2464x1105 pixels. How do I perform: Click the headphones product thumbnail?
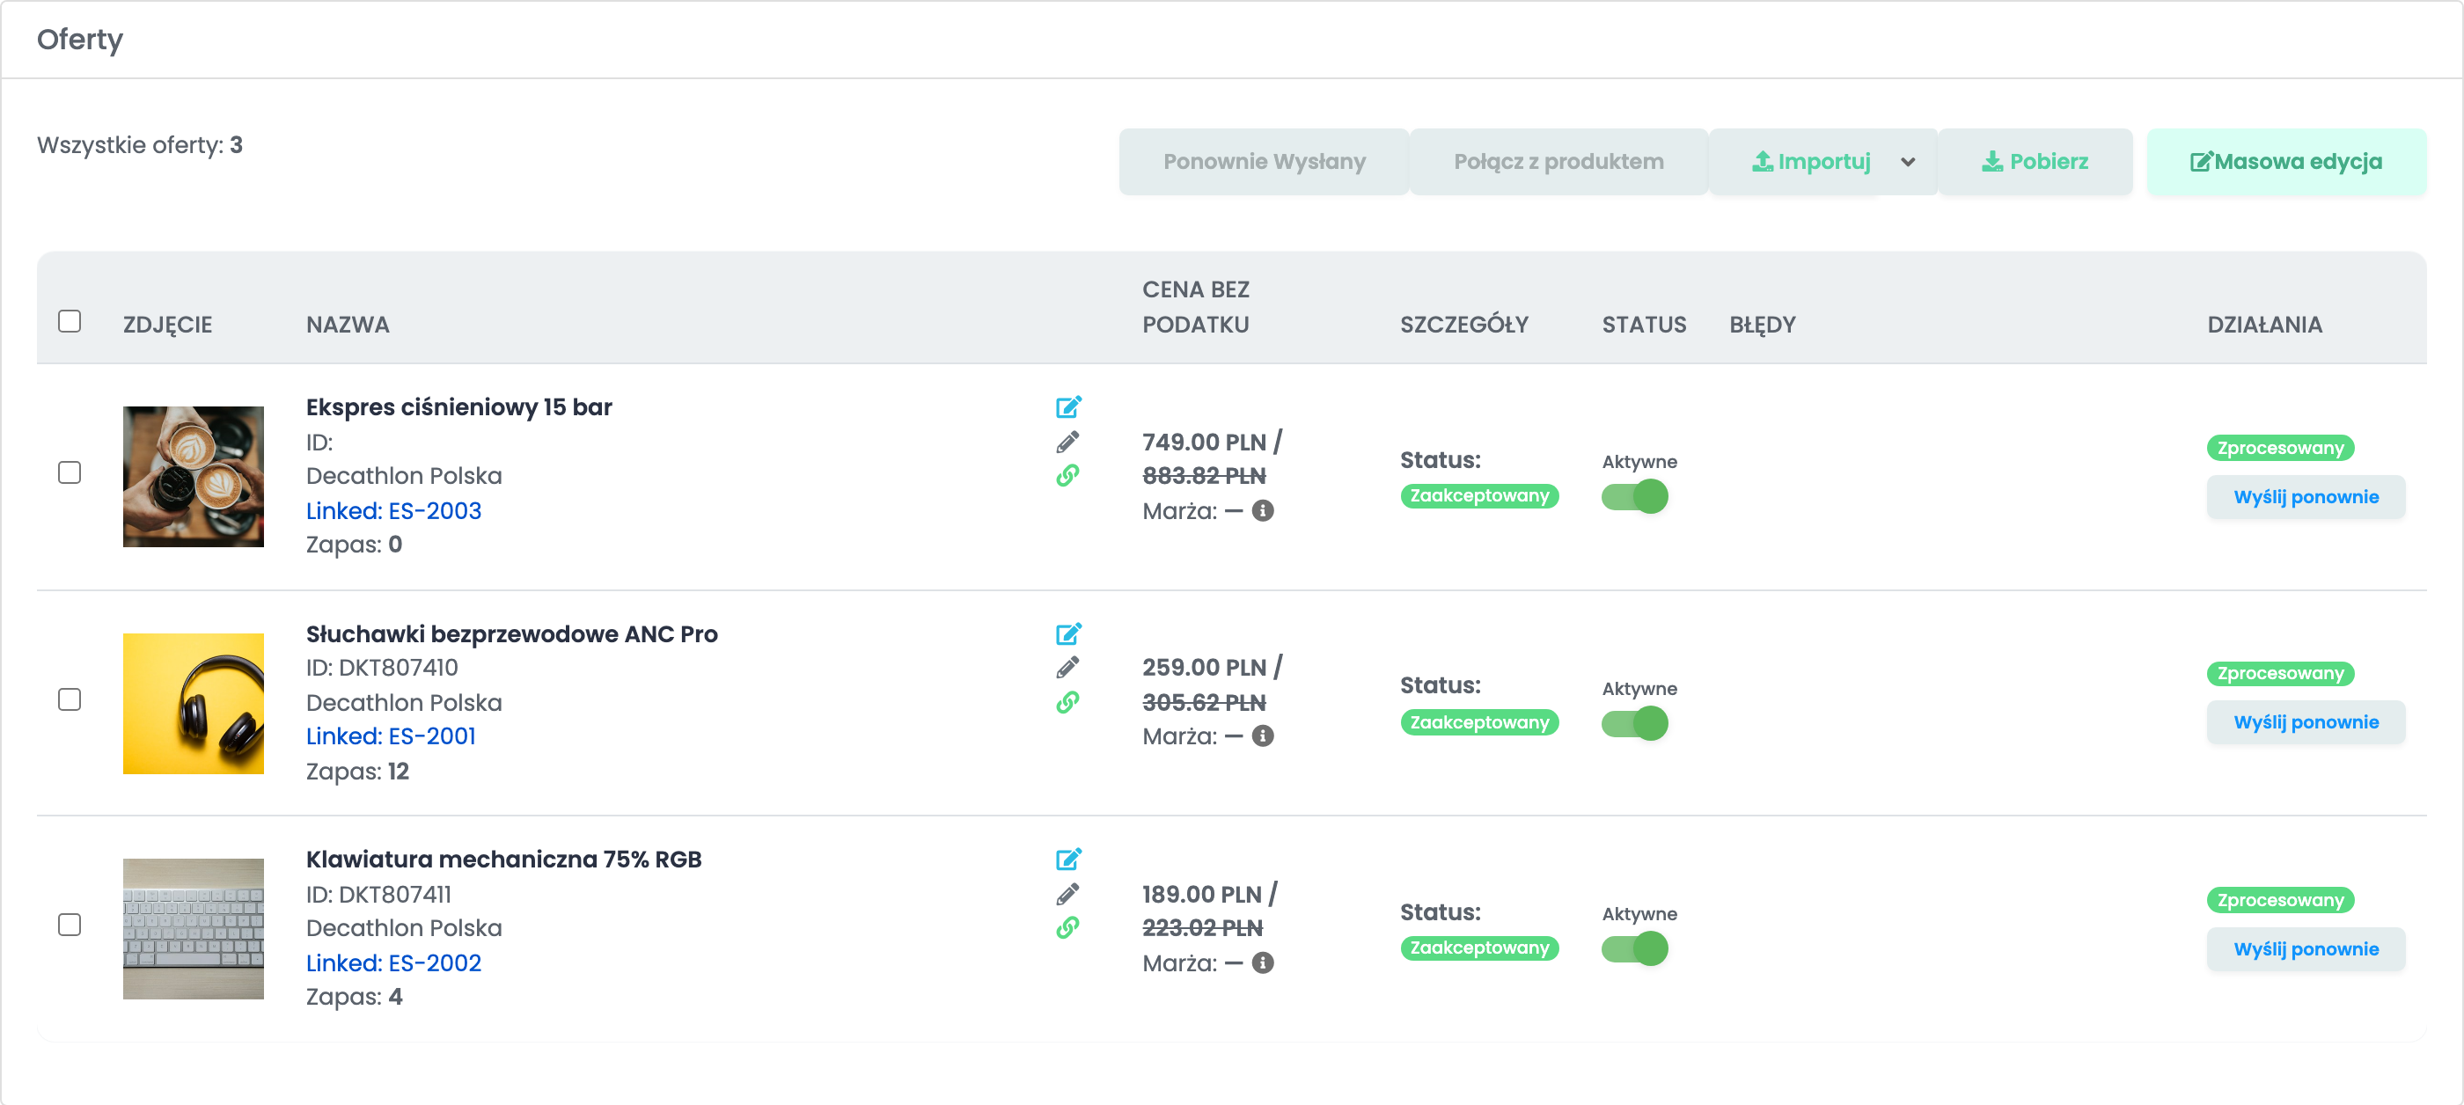(x=194, y=704)
